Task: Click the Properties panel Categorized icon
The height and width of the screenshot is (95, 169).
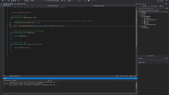Action: coord(139,63)
